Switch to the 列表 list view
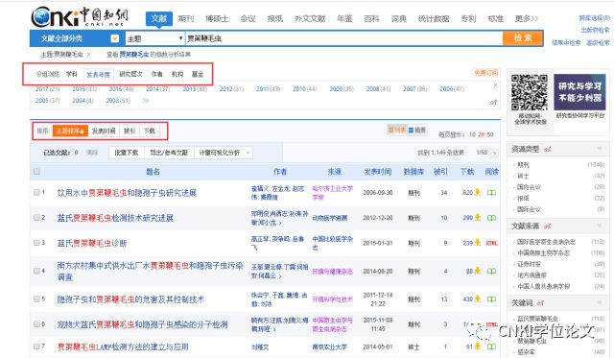The height and width of the screenshot is (358, 614). point(396,130)
